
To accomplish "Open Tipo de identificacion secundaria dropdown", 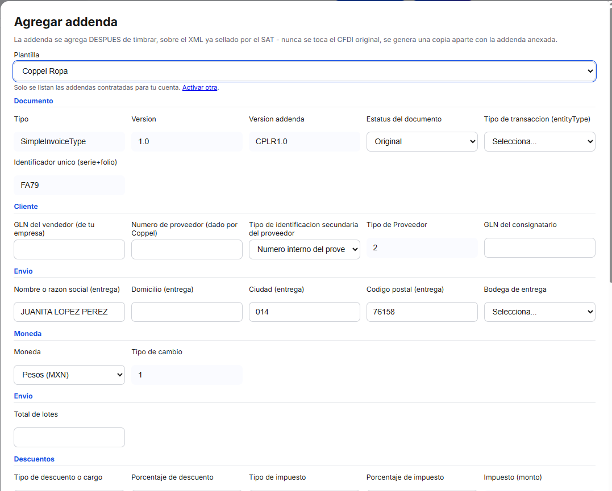I will [305, 249].
